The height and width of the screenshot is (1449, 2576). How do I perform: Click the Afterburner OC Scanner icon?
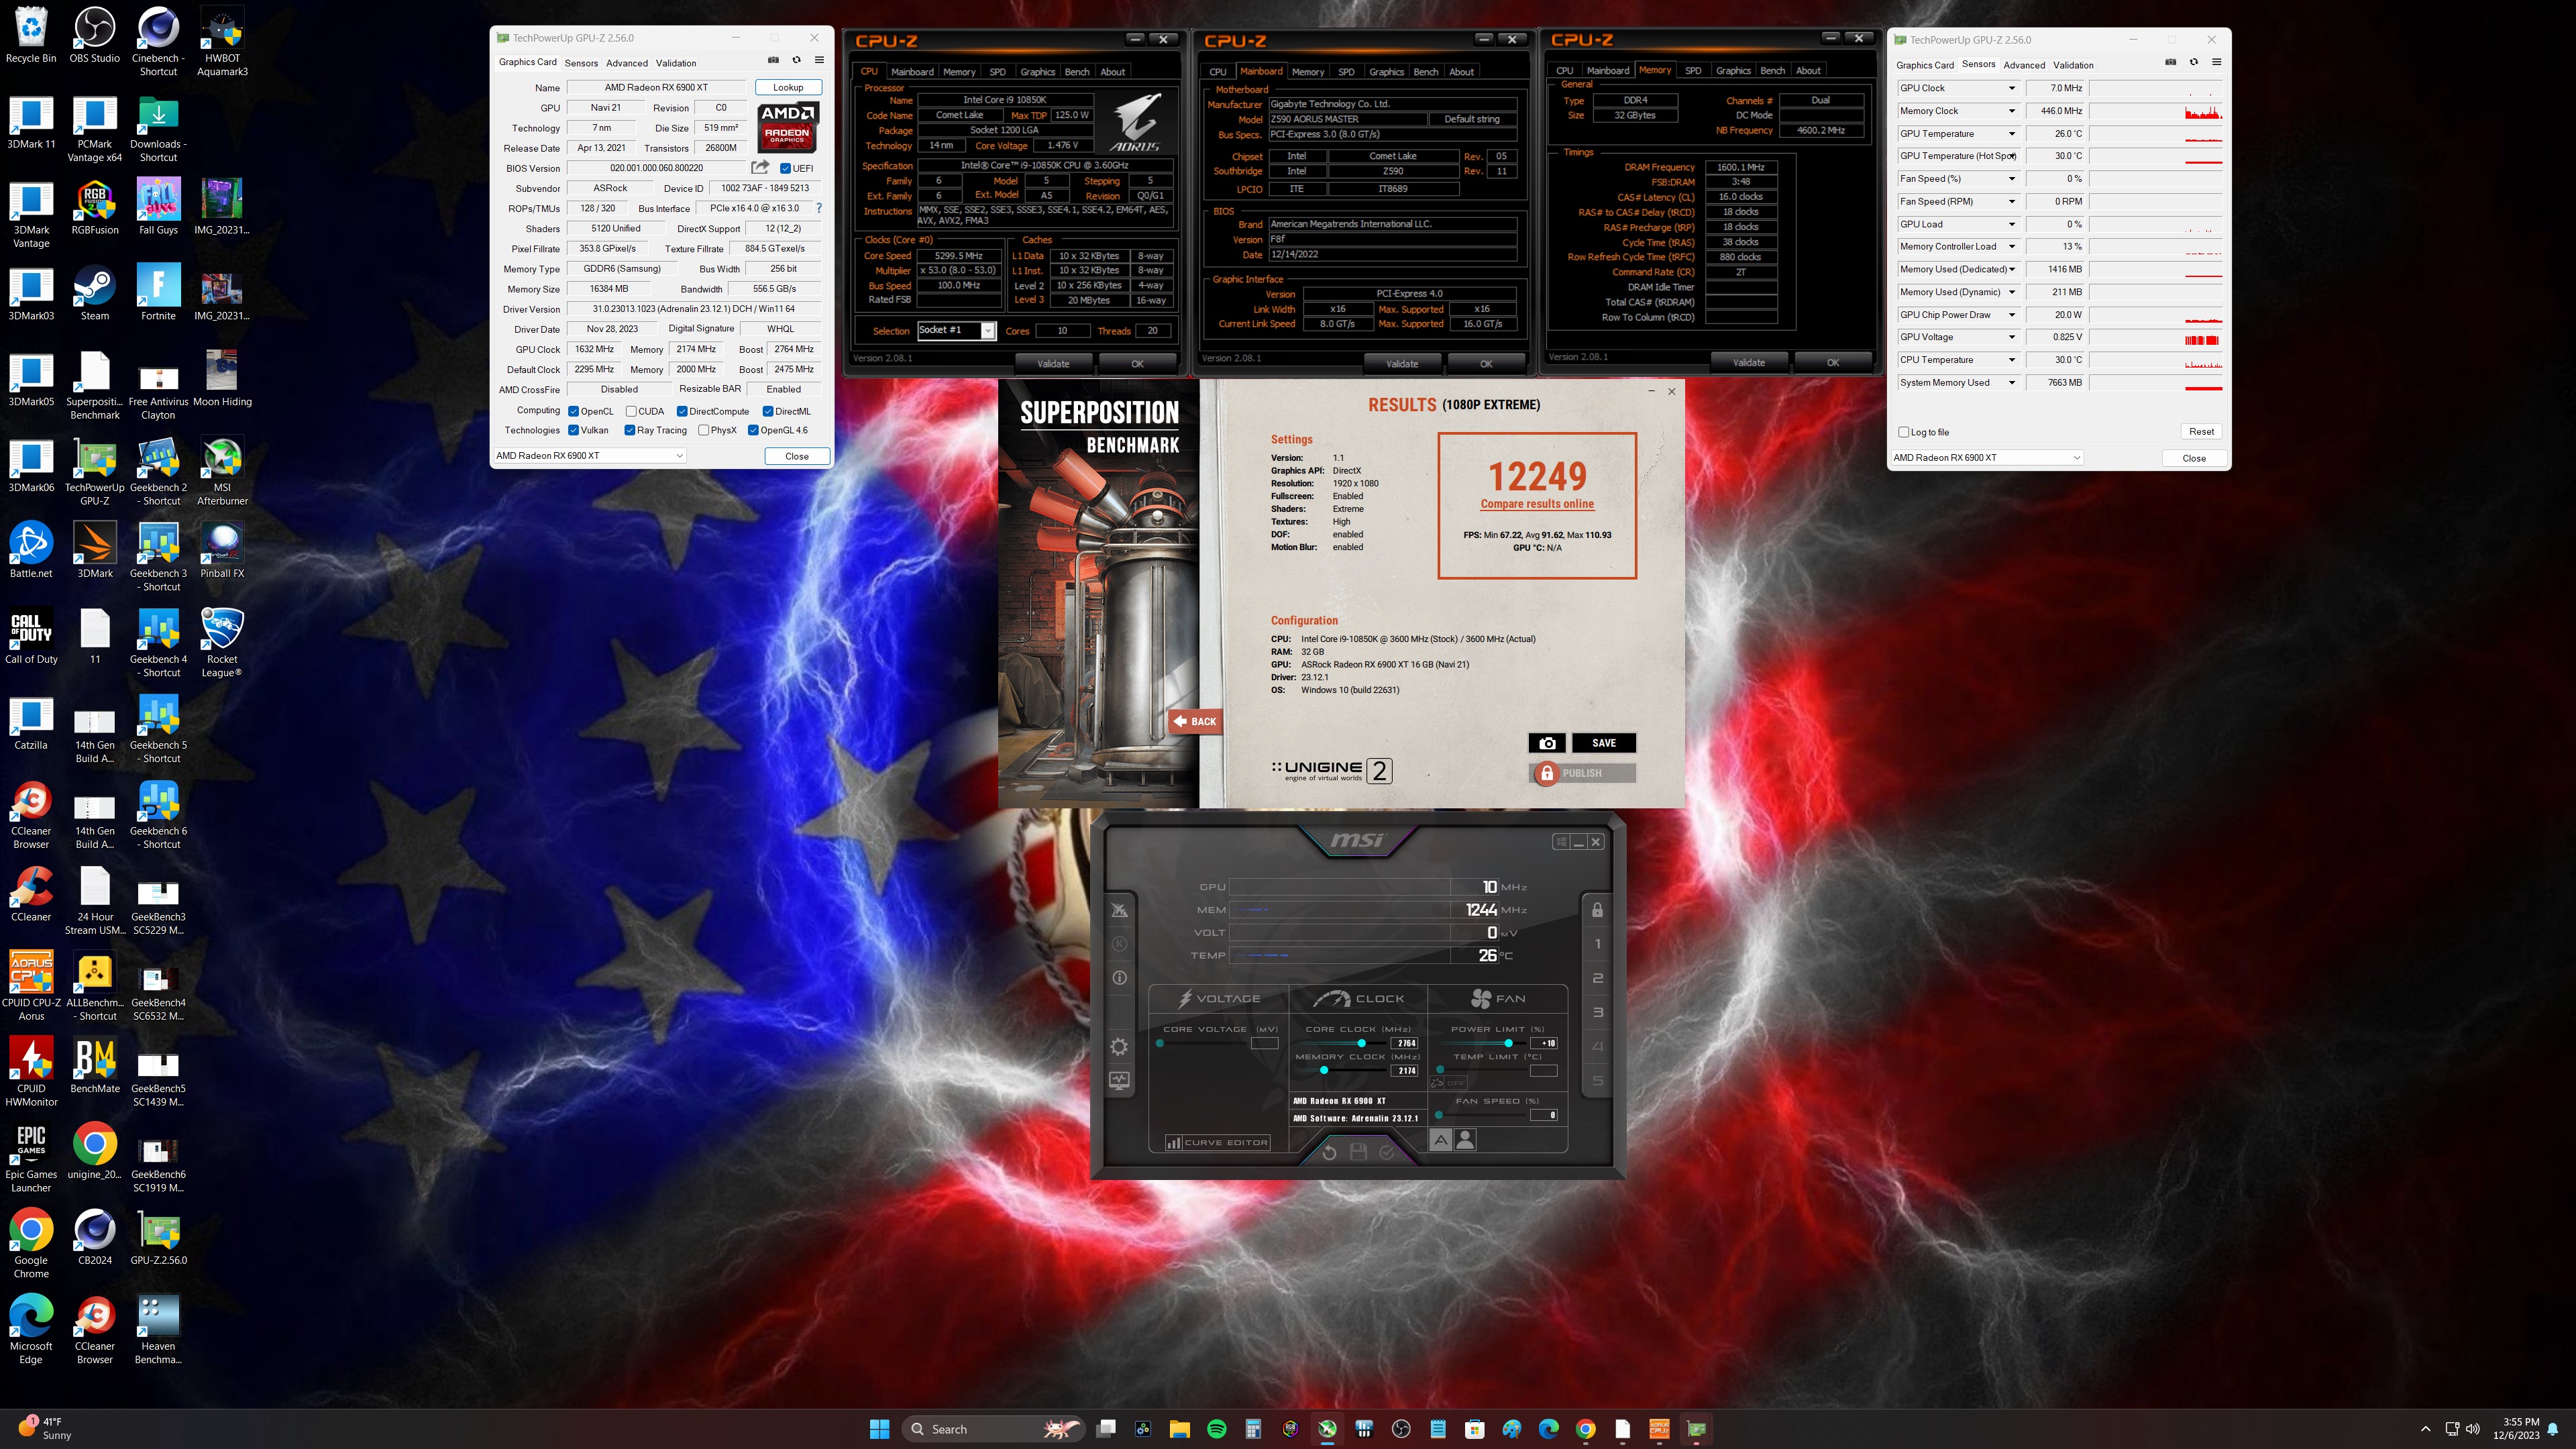[x=1119, y=910]
